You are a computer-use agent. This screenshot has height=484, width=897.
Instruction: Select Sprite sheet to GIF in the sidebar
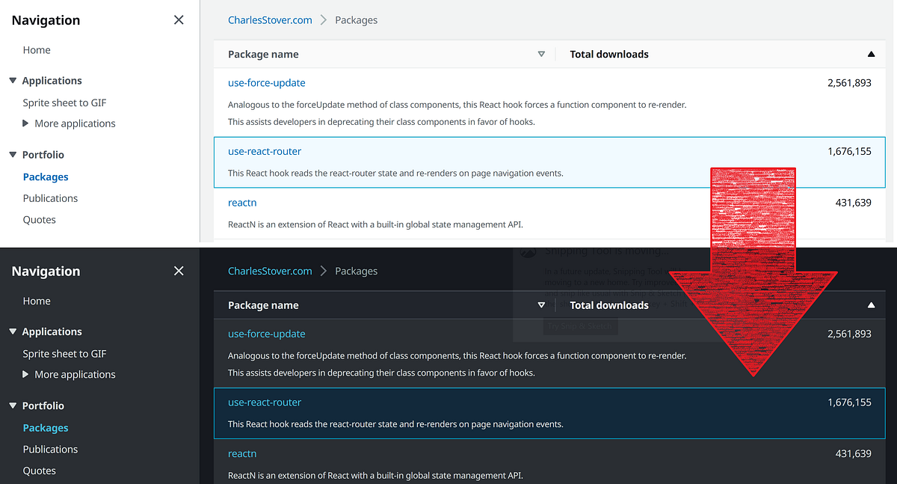click(x=64, y=102)
